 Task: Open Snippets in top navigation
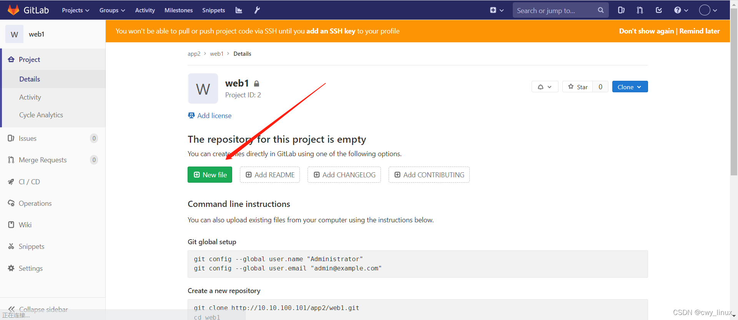pyautogui.click(x=214, y=10)
